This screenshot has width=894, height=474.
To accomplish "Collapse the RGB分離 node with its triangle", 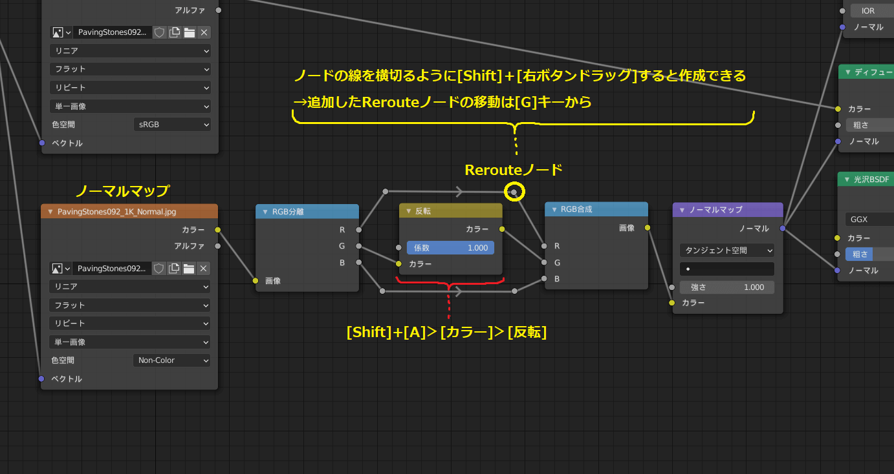I will (265, 211).
